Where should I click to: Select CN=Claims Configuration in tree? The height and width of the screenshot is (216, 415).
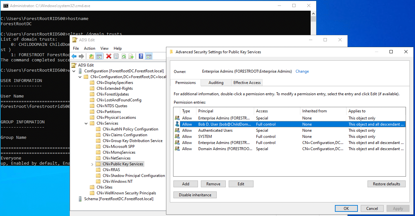point(125,135)
